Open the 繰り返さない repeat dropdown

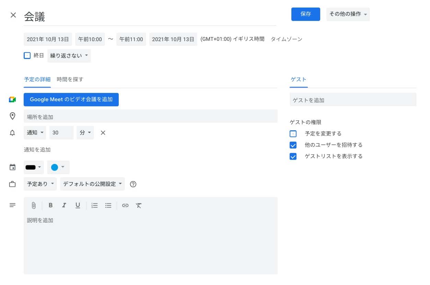pyautogui.click(x=69, y=56)
